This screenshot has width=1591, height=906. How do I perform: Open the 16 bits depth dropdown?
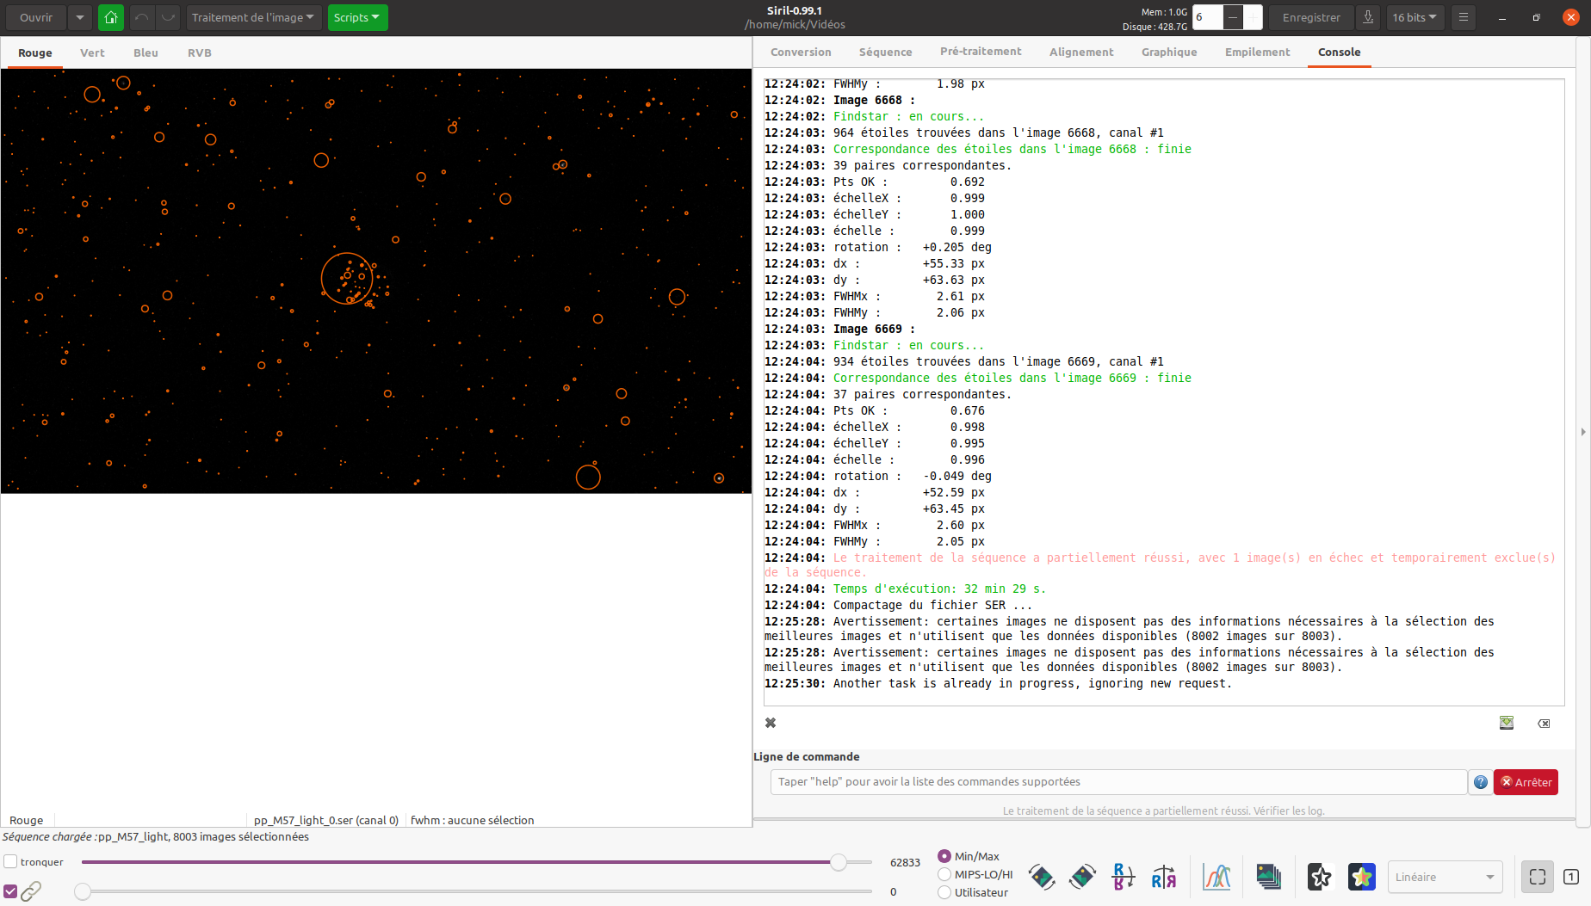coord(1415,17)
